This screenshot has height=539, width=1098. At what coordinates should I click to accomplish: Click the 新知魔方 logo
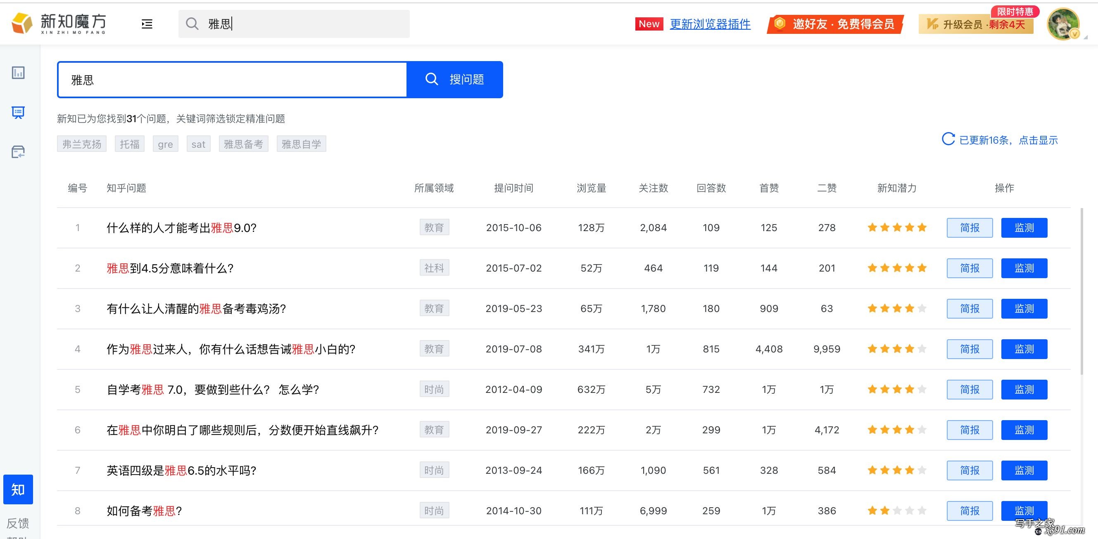[x=58, y=24]
